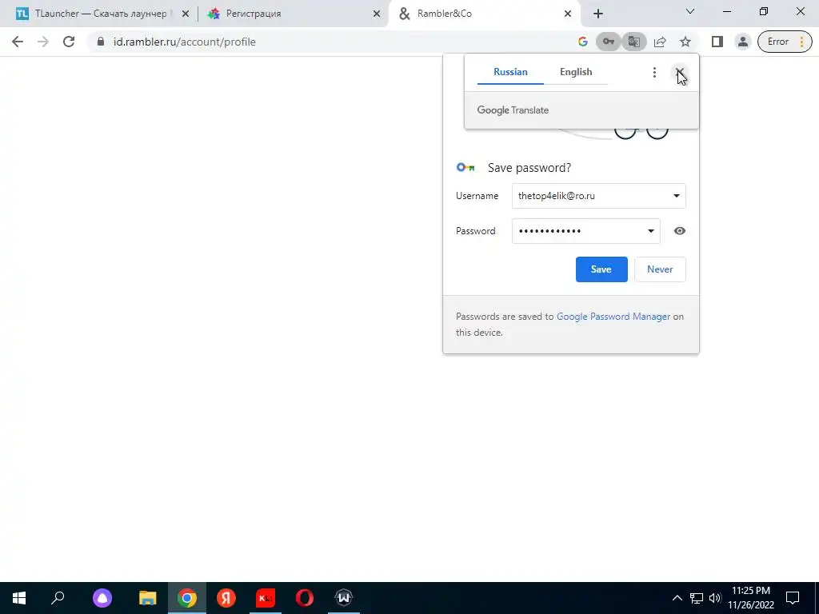This screenshot has height=614, width=819.
Task: Click the Chrome taskbar icon
Action: (187, 598)
